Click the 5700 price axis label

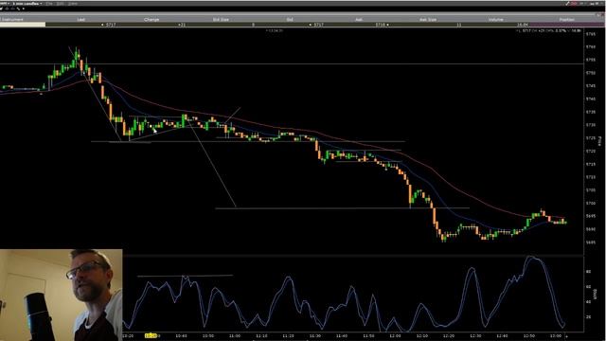[591, 203]
